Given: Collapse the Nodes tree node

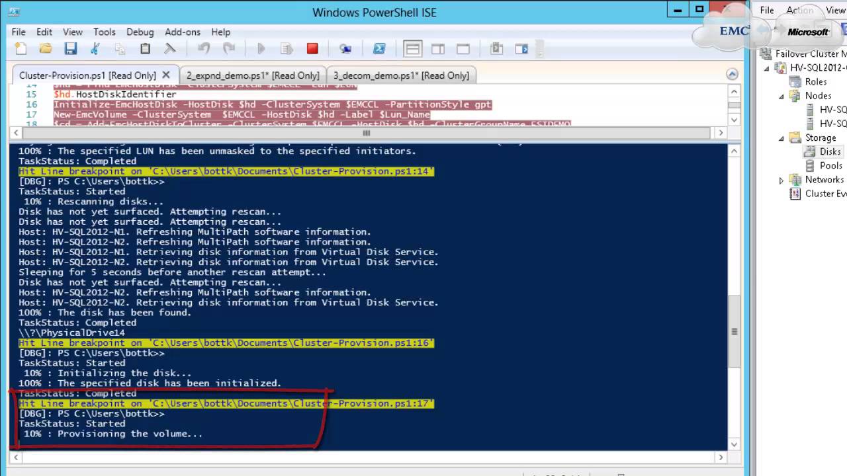Looking at the screenshot, I should click(x=781, y=96).
